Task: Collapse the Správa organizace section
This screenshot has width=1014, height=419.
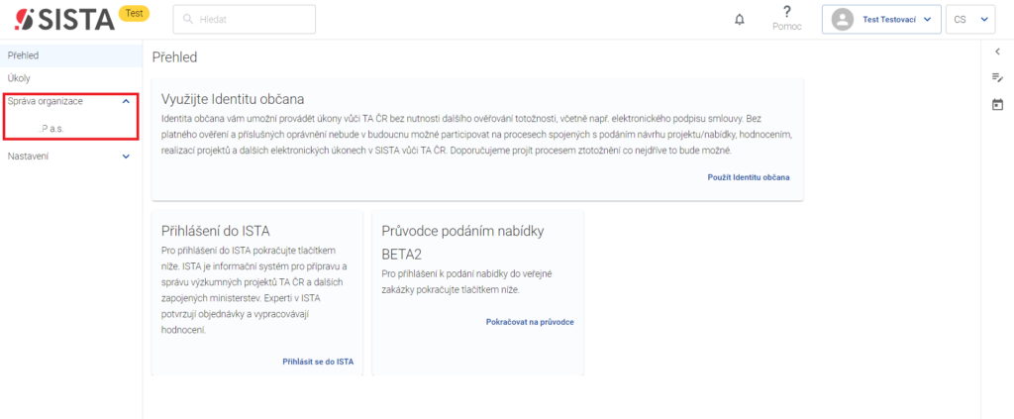Action: click(126, 101)
